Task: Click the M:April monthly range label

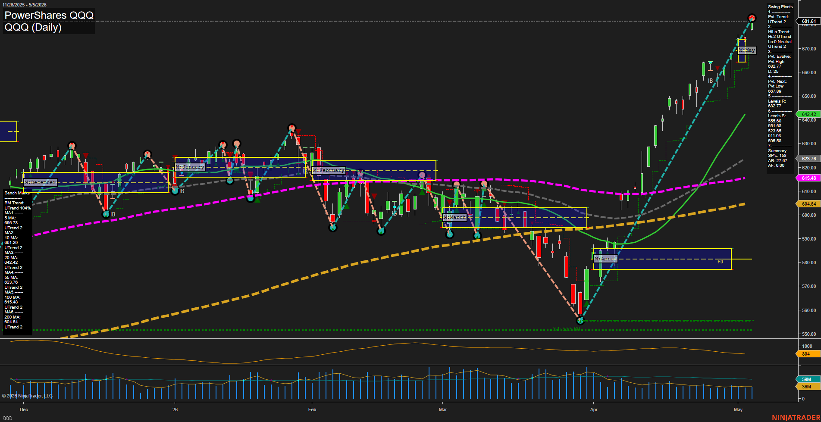Action: click(x=605, y=259)
